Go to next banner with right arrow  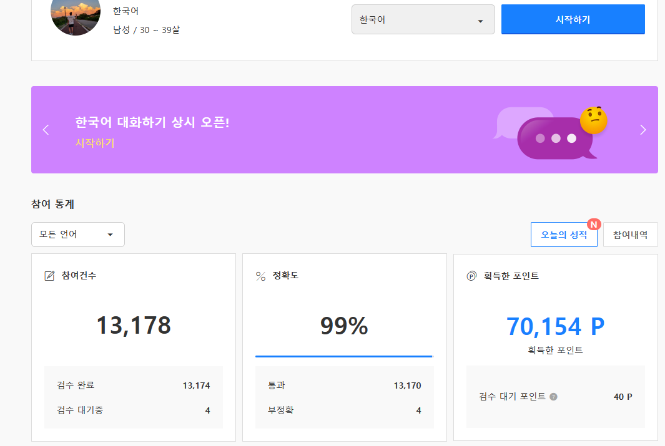pyautogui.click(x=643, y=130)
